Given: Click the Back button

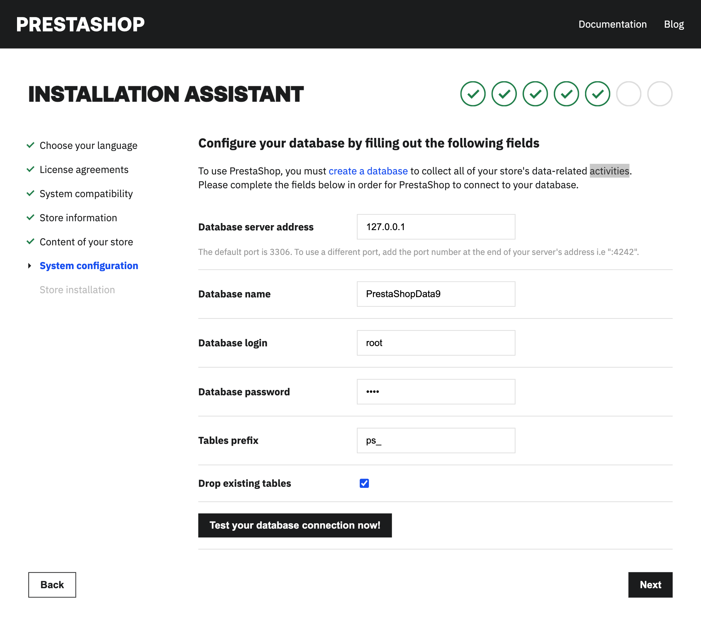Looking at the screenshot, I should [x=52, y=585].
